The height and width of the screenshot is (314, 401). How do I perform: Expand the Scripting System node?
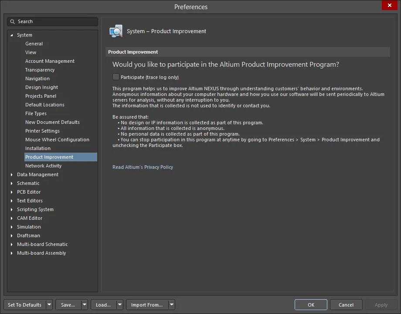[x=11, y=209]
